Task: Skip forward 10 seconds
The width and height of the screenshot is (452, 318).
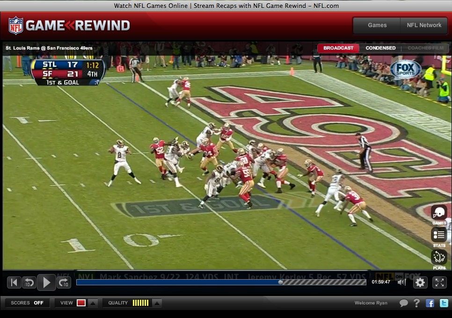Action: tap(64, 282)
